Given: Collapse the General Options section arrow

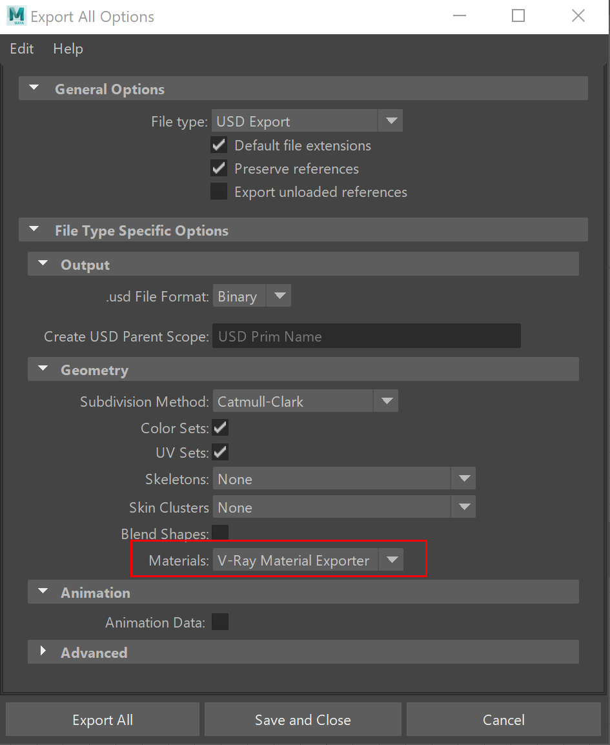Looking at the screenshot, I should click(34, 88).
